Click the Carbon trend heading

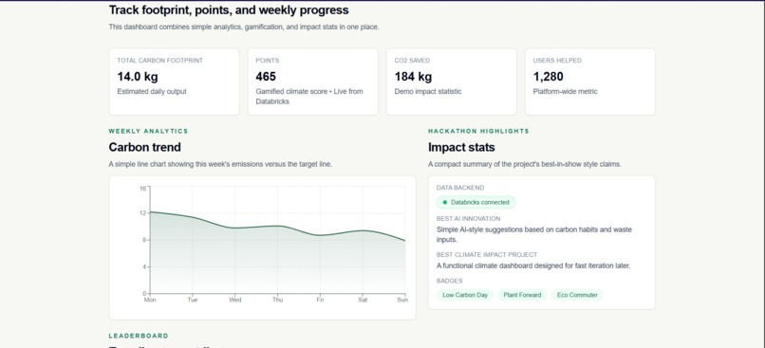(145, 147)
